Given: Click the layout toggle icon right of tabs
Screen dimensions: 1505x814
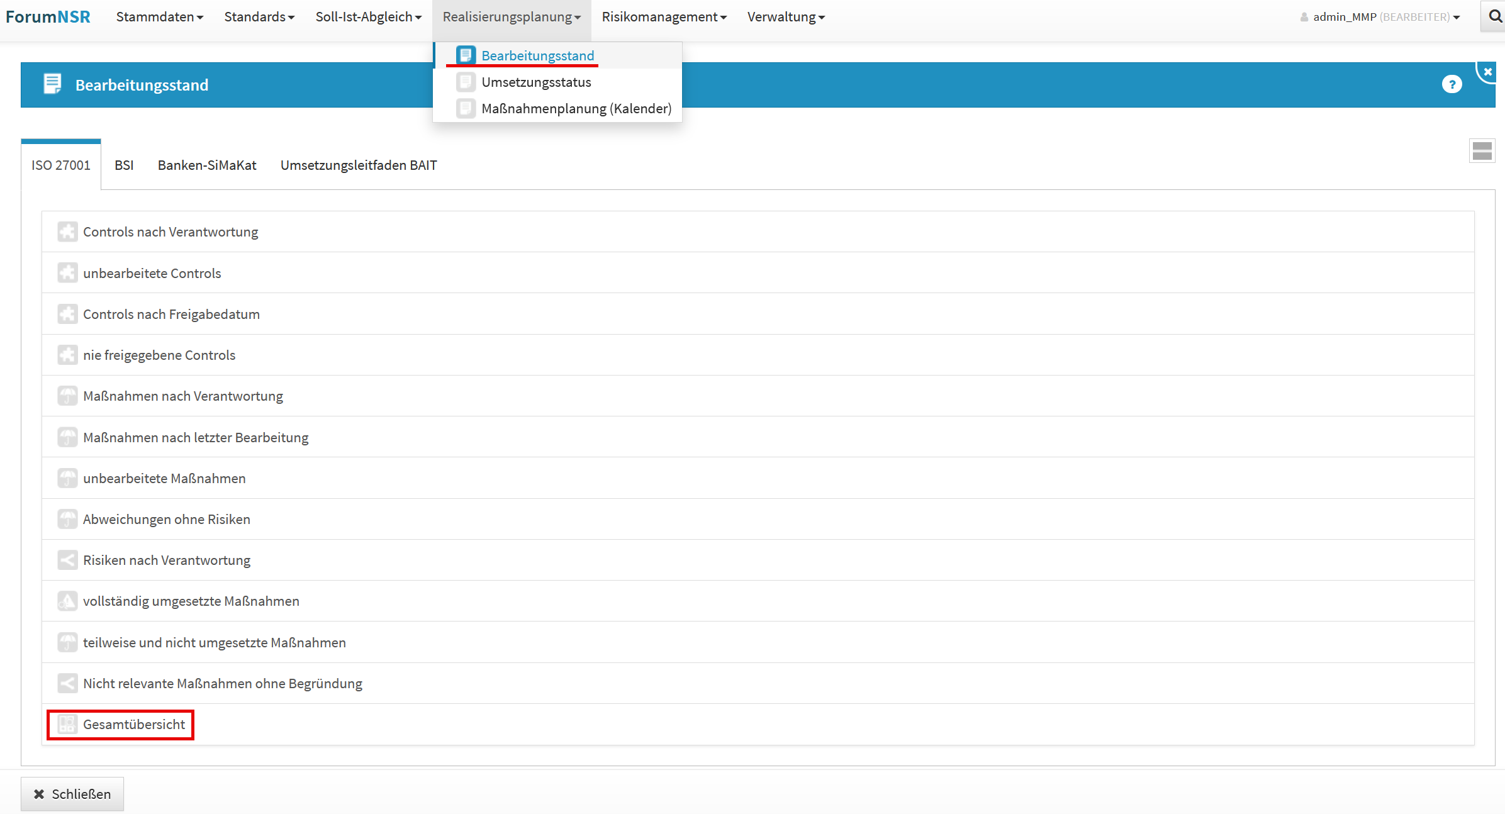Looking at the screenshot, I should [1482, 151].
